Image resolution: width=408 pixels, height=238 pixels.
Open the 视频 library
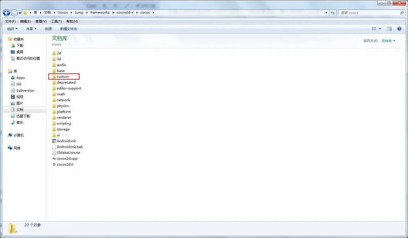(x=17, y=97)
